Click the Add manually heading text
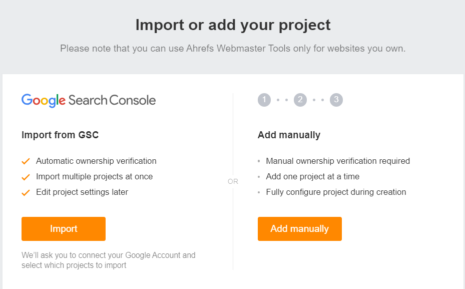 289,135
